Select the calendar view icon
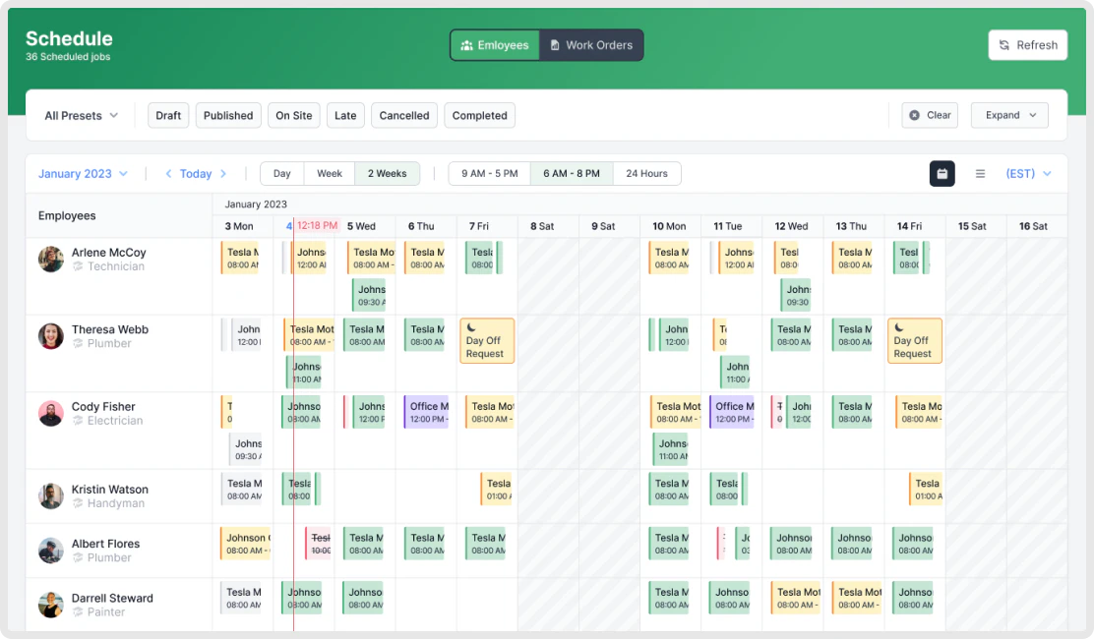Viewport: 1094px width, 639px height. point(942,173)
